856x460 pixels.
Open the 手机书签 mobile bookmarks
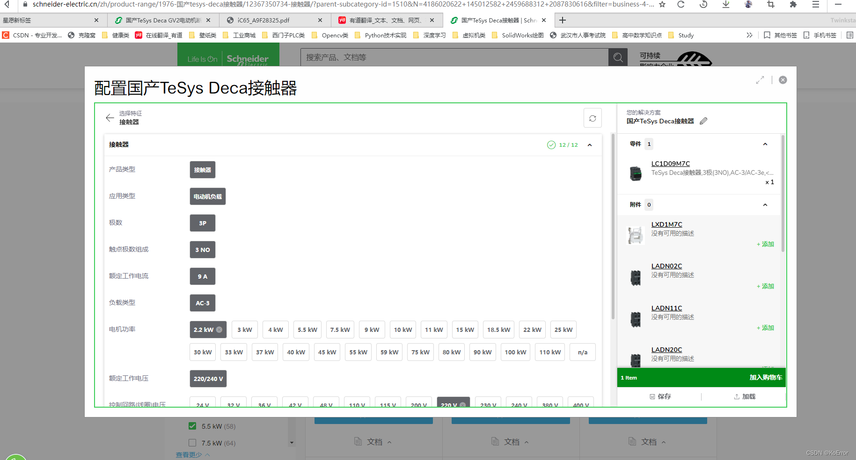(819, 35)
